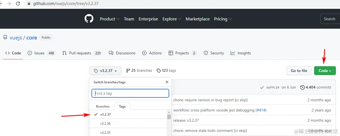Open the Security tab
The height and width of the screenshot is (136, 340).
(214, 53)
